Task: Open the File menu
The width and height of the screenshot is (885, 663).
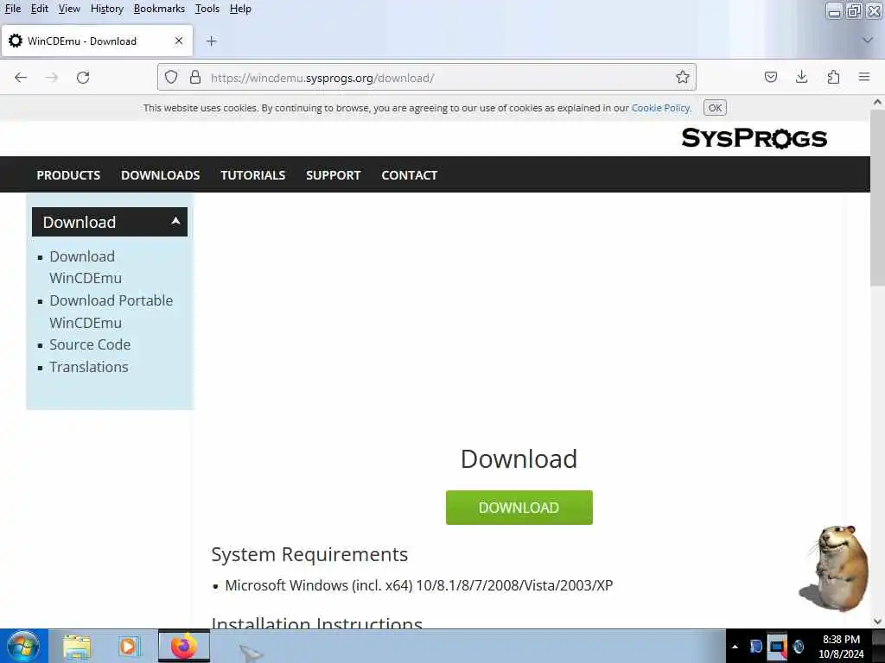Action: pyautogui.click(x=12, y=9)
